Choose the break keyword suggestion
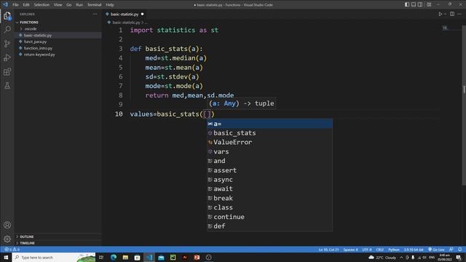 (270, 198)
